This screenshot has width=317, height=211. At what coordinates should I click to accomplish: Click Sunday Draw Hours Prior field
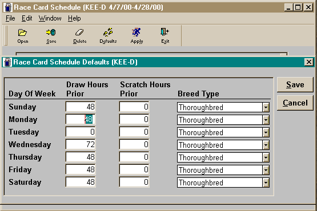point(81,107)
